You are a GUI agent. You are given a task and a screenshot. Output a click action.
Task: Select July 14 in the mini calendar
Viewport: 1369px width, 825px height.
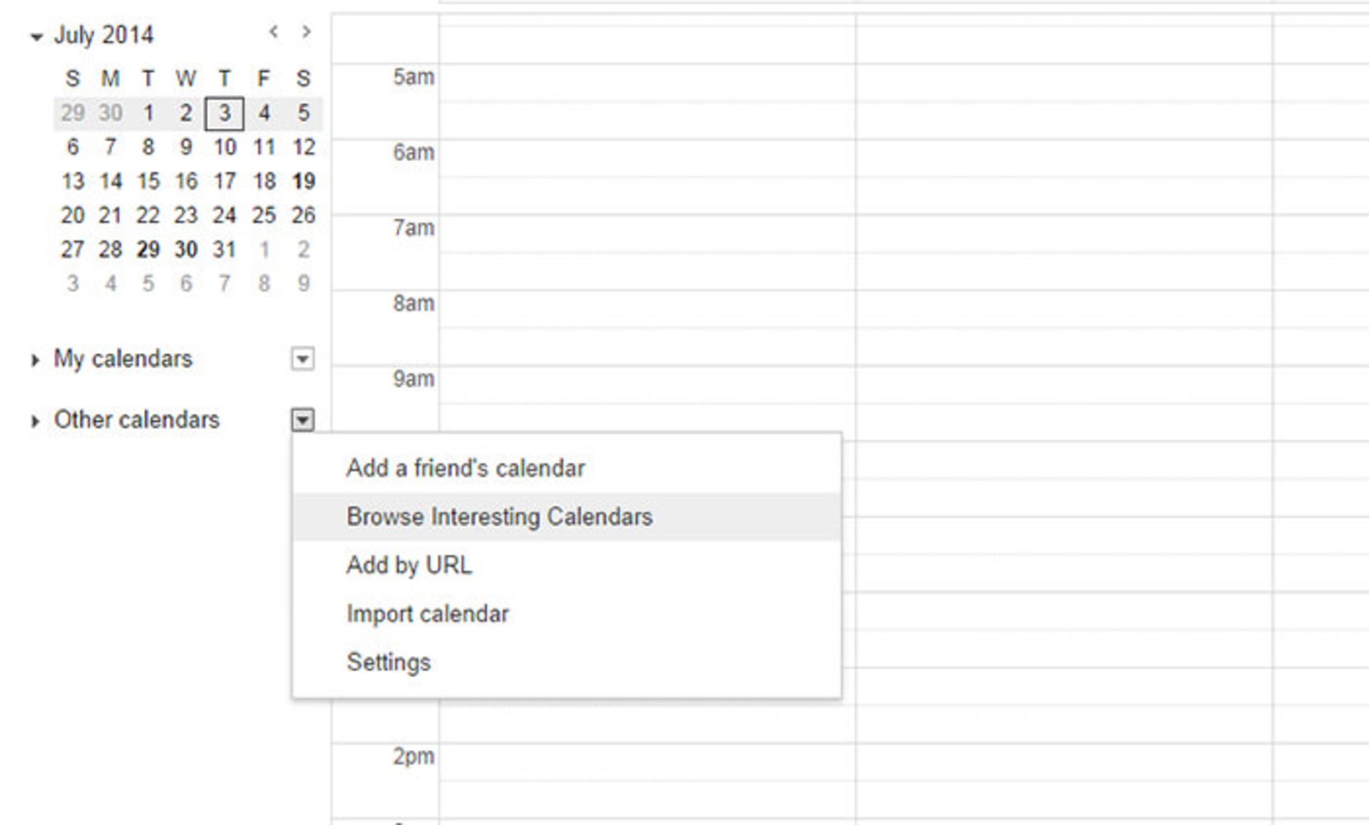[111, 181]
